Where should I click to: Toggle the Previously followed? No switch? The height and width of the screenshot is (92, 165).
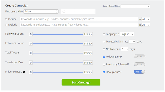click(x=139, y=64)
